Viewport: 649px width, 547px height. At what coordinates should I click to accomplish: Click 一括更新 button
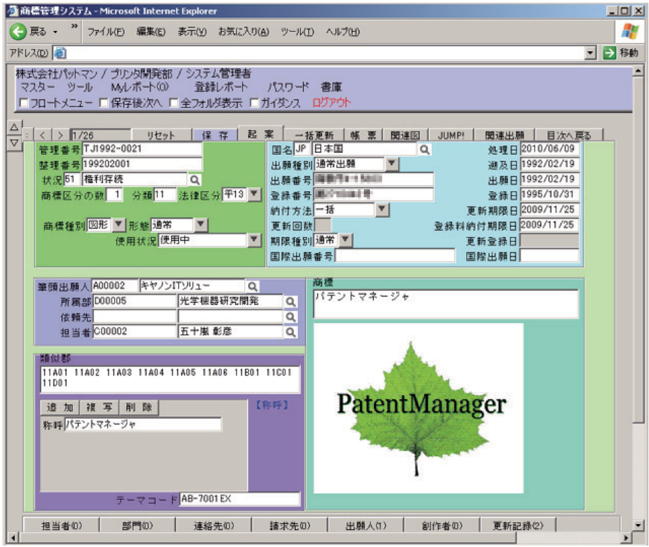313,135
